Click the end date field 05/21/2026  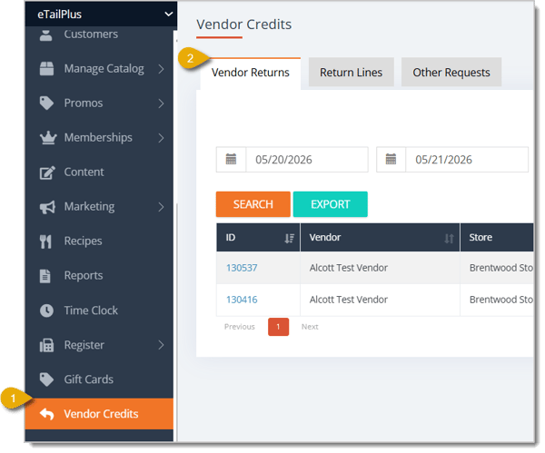[x=467, y=160]
